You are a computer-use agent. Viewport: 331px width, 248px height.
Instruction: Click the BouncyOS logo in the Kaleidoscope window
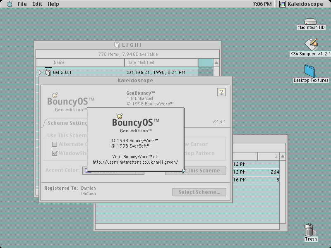pos(70,102)
